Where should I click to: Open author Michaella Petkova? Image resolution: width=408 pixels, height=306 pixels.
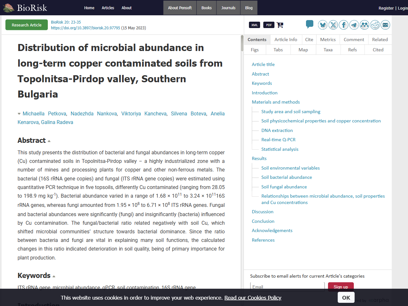coord(44,113)
